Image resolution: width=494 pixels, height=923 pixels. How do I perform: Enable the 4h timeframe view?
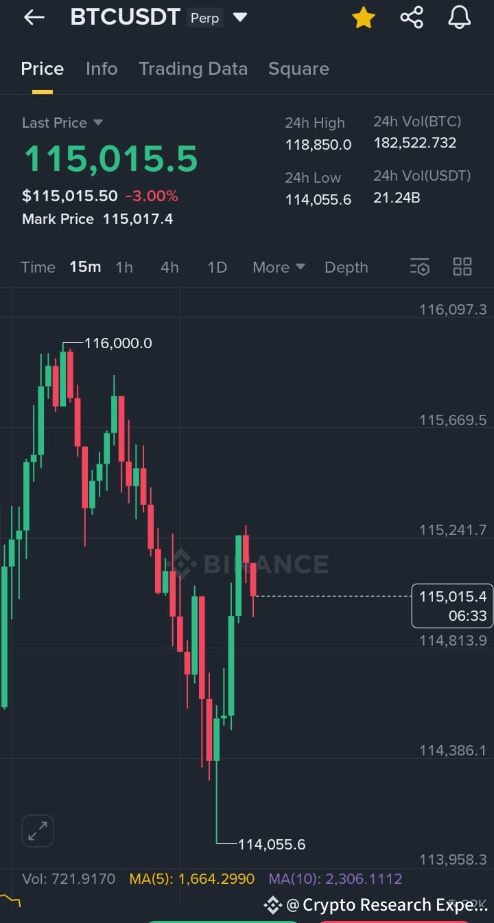tap(169, 267)
